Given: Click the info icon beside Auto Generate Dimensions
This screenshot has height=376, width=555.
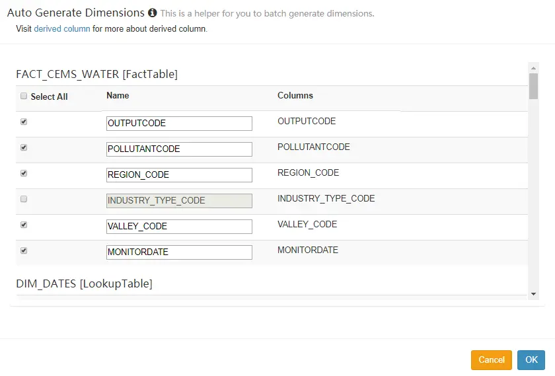Looking at the screenshot, I should pyautogui.click(x=153, y=13).
